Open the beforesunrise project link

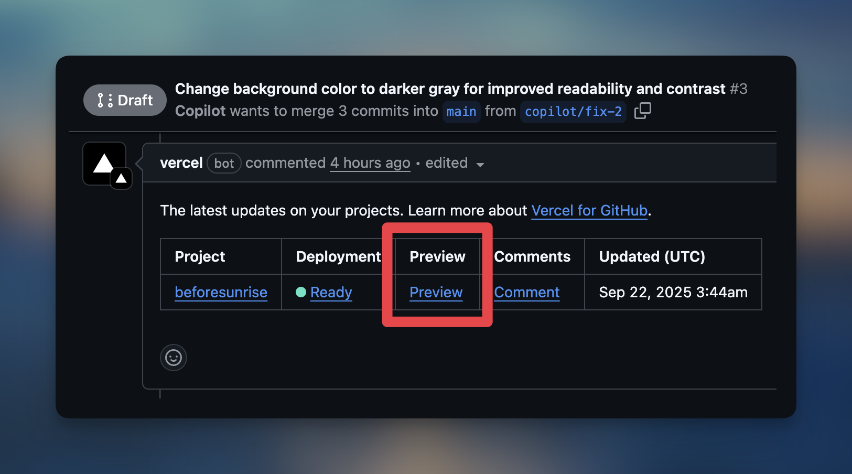click(221, 292)
